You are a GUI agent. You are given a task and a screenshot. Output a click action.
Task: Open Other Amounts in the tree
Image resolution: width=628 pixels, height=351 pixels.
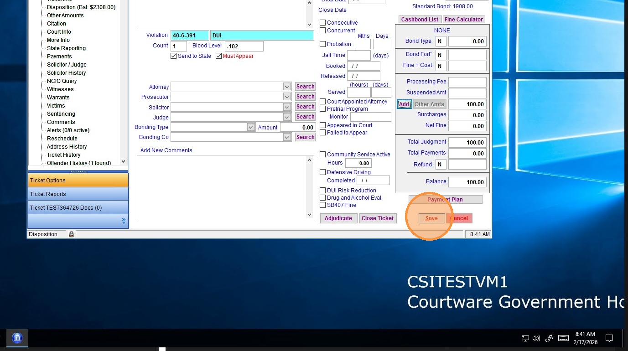65,15
